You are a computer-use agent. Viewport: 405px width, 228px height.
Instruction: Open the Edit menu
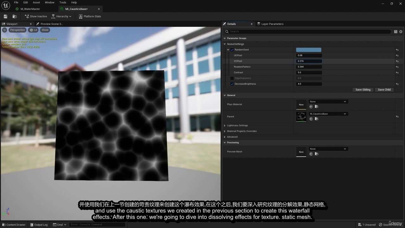[x=26, y=3]
